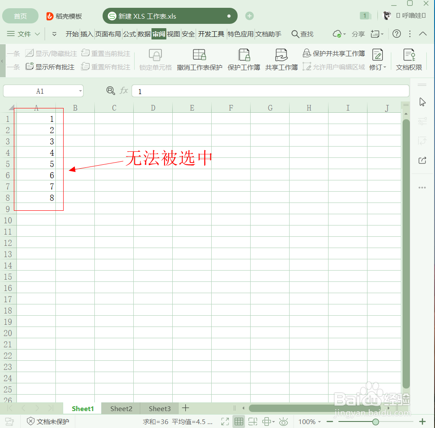The width and height of the screenshot is (435, 428).
Task: Collapse the ribbon with the up chevron
Action: point(422,34)
